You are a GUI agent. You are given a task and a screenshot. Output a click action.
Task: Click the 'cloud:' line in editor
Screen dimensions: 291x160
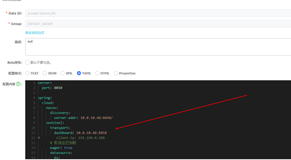[x=48, y=103]
